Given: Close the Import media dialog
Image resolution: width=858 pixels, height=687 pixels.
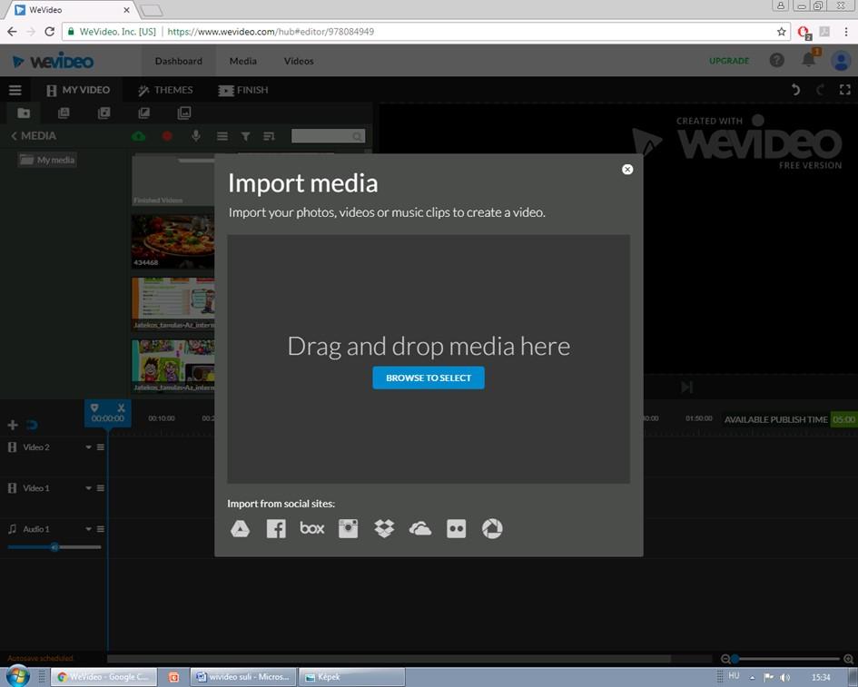Looking at the screenshot, I should [627, 170].
